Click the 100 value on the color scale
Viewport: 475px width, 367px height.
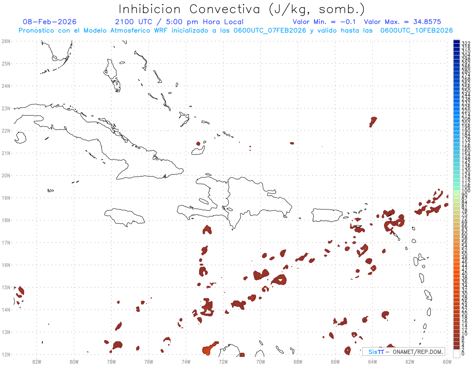click(466, 191)
